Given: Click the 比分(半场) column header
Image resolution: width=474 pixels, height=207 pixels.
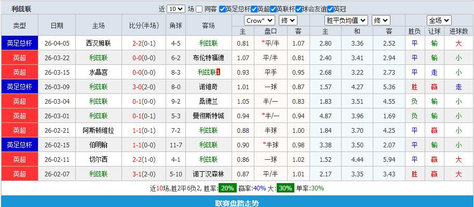Looking at the screenshot, I should tap(144, 26).
